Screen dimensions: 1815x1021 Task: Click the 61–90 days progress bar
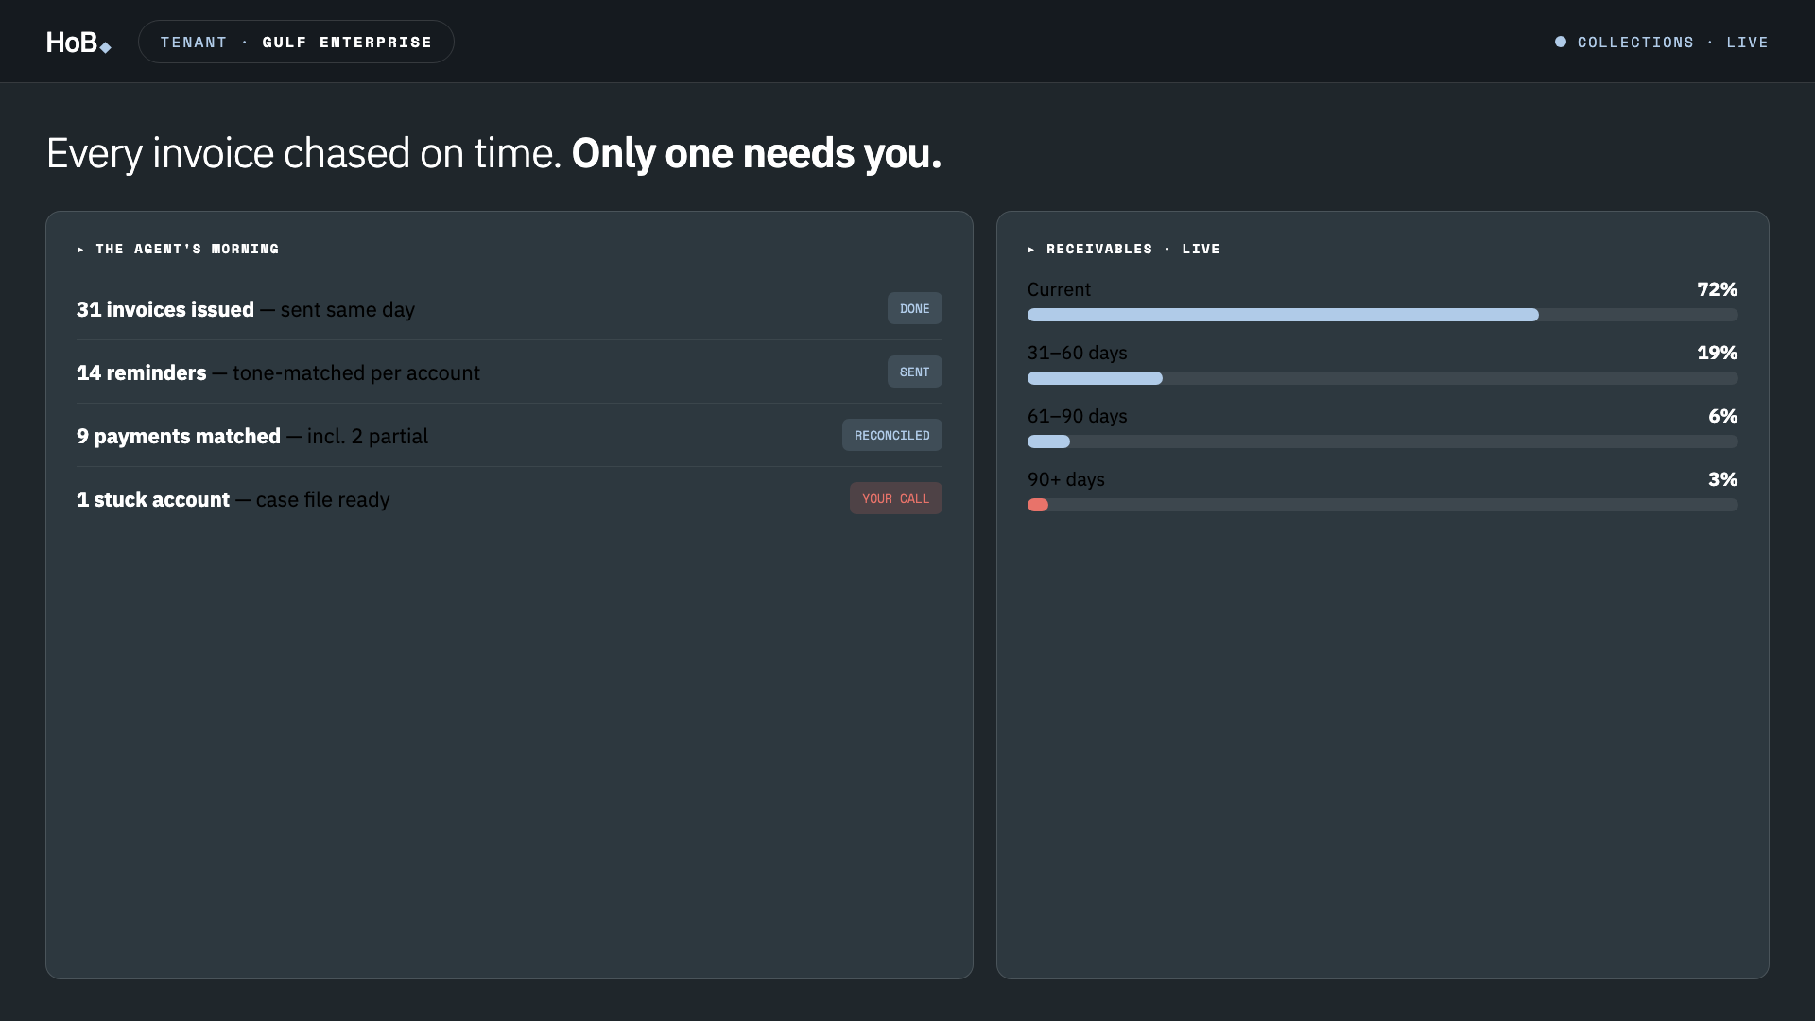click(1382, 441)
